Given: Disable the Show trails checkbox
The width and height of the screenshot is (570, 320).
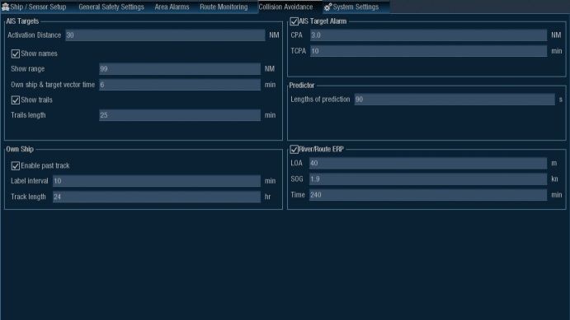Looking at the screenshot, I should pyautogui.click(x=16, y=100).
